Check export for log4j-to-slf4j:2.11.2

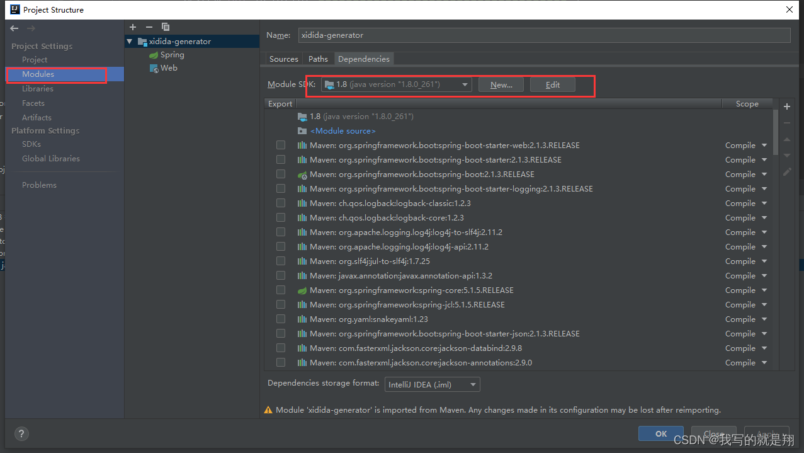click(281, 232)
